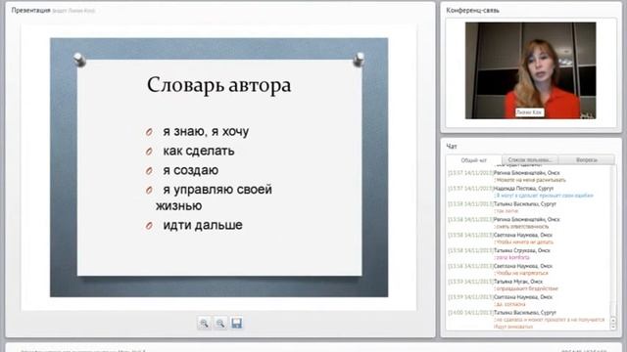Click slide bullet я управляю своей жизнью
The height and width of the screenshot is (352, 627).
(x=214, y=198)
